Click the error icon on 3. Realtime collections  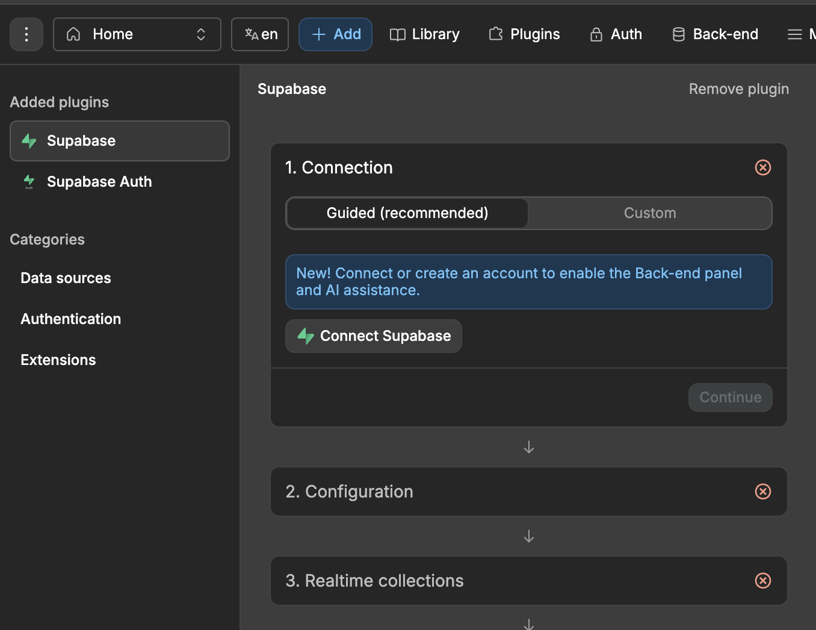pos(763,581)
